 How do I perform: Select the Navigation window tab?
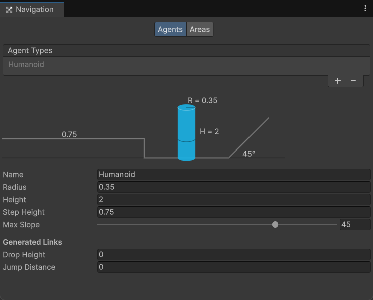point(32,9)
